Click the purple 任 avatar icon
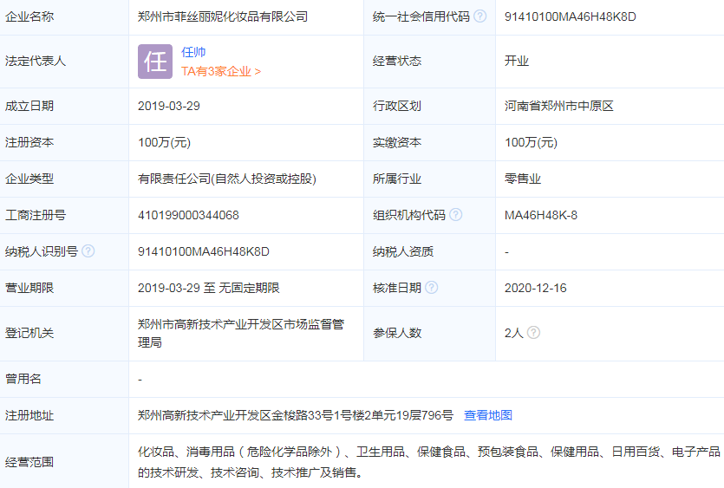Screen dimensions: 724x488 pyautogui.click(x=155, y=62)
